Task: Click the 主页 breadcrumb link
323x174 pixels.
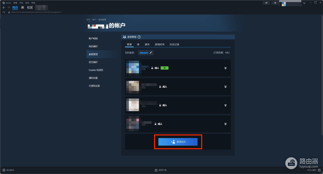Action: [x=88, y=20]
